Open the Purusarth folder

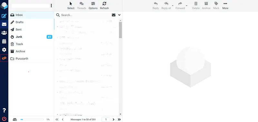point(31,59)
